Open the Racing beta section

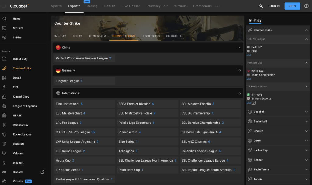click(92, 6)
